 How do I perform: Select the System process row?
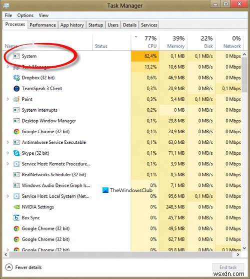[122, 56]
